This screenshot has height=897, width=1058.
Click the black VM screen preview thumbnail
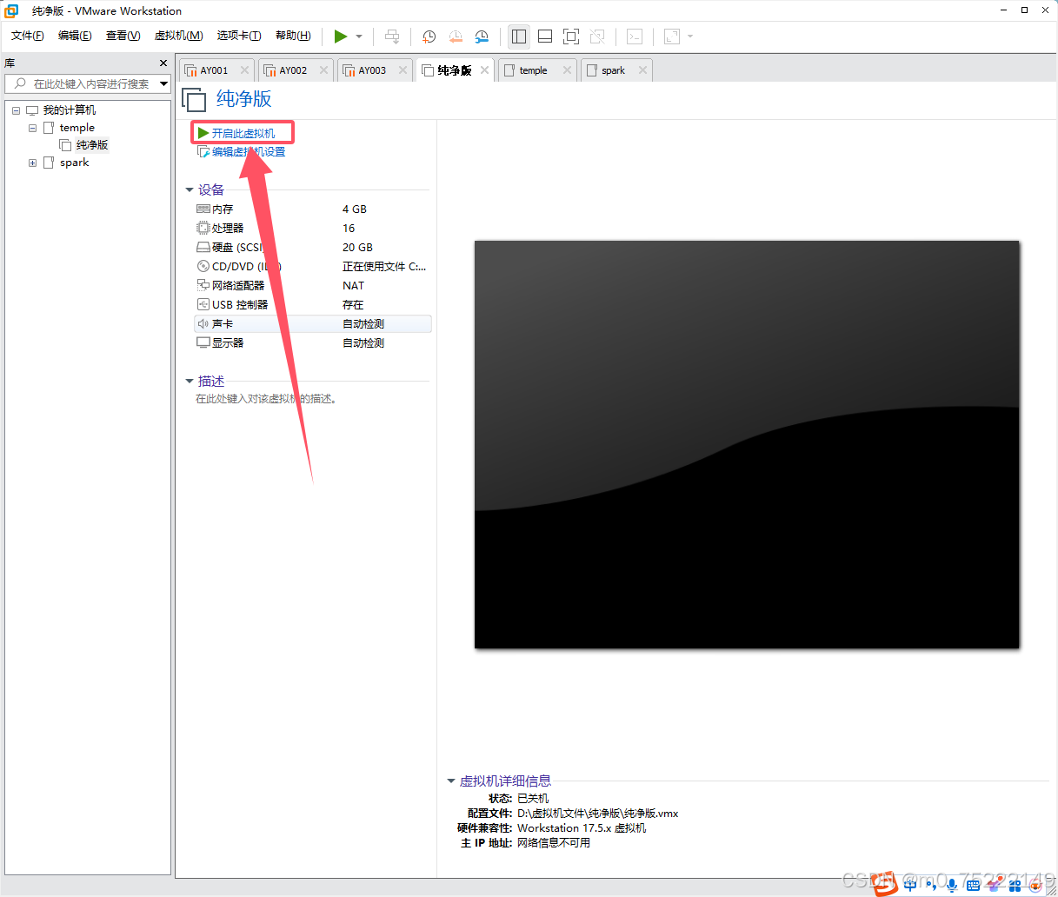(x=747, y=444)
